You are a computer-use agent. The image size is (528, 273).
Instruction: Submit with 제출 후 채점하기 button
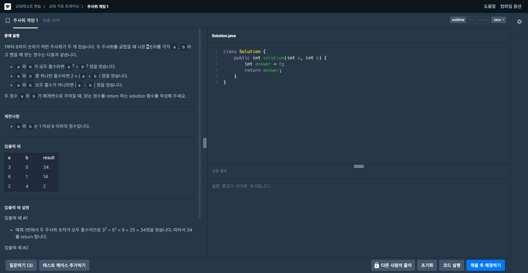pos(486,265)
